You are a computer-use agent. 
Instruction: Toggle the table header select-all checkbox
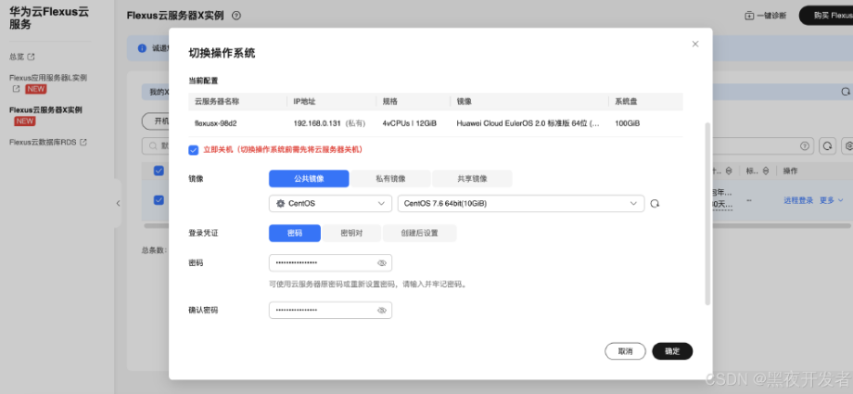[x=159, y=171]
